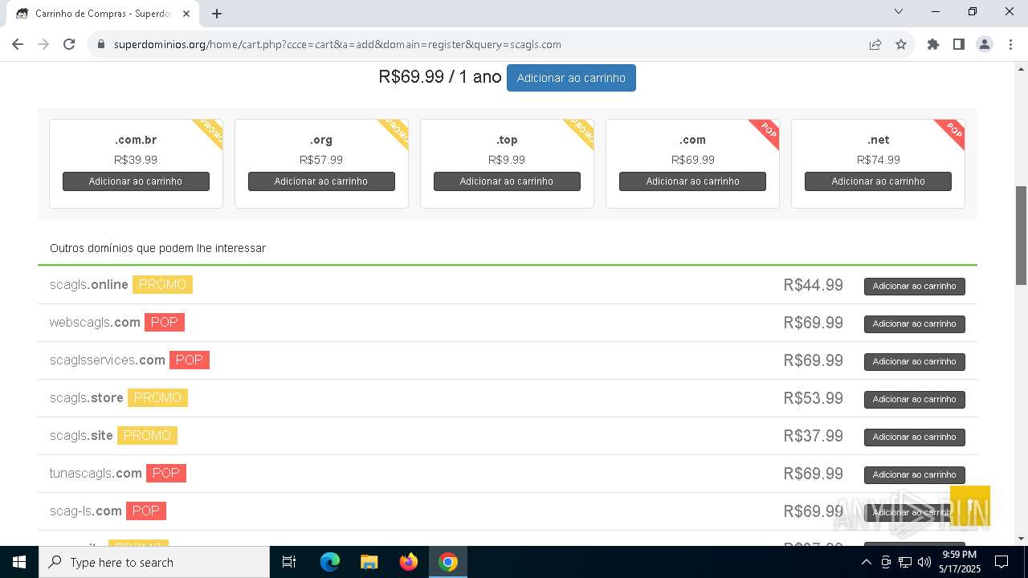Click yellow scroll-to-top arrow button
This screenshot has height=578, width=1028.
click(x=970, y=506)
